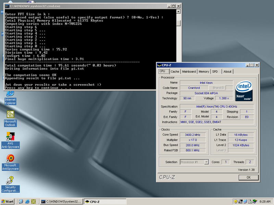Click the Technology value 90 nm
This screenshot has height=205, width=274.
[x=187, y=98]
